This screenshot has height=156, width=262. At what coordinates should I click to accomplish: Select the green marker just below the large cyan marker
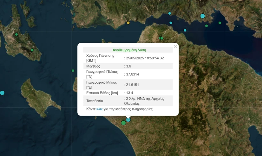pos(206,26)
